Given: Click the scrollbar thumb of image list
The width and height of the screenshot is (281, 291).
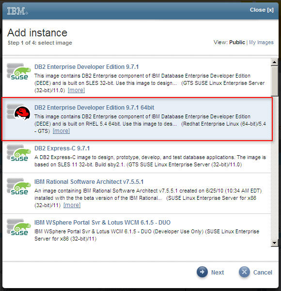Looking at the screenshot, I should [x=274, y=81].
